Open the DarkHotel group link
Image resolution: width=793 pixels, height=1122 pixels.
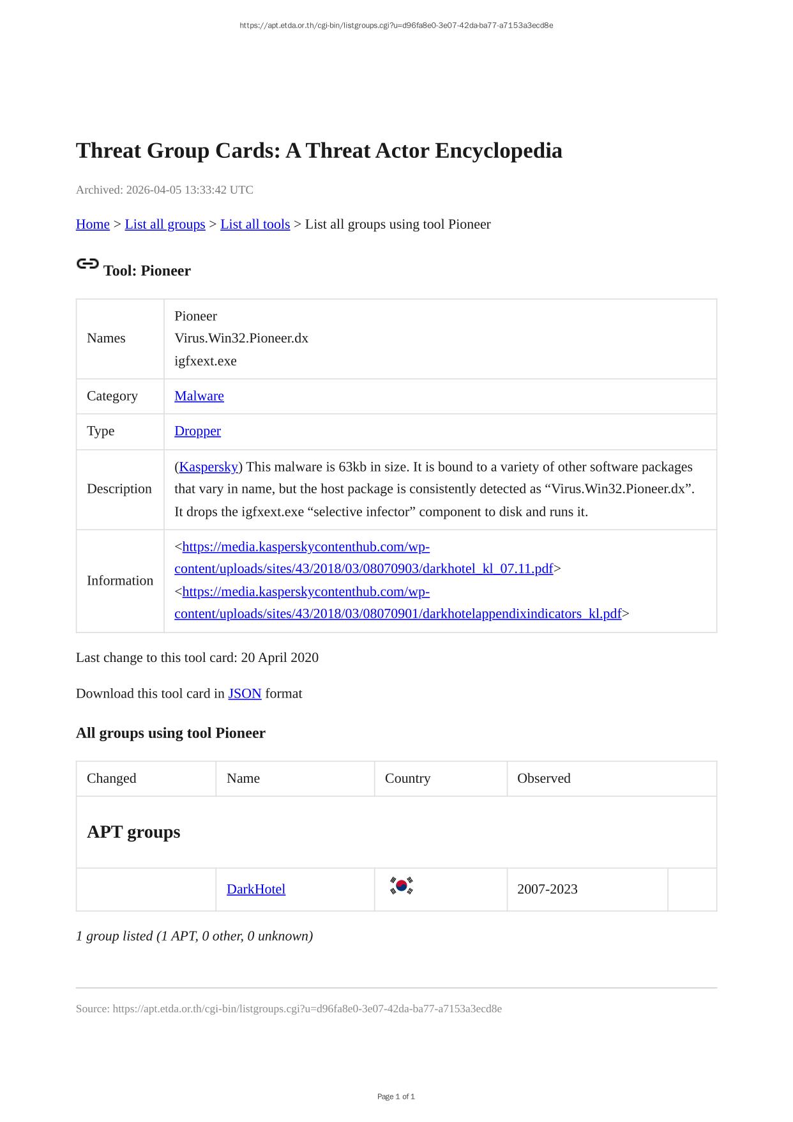pos(256,889)
